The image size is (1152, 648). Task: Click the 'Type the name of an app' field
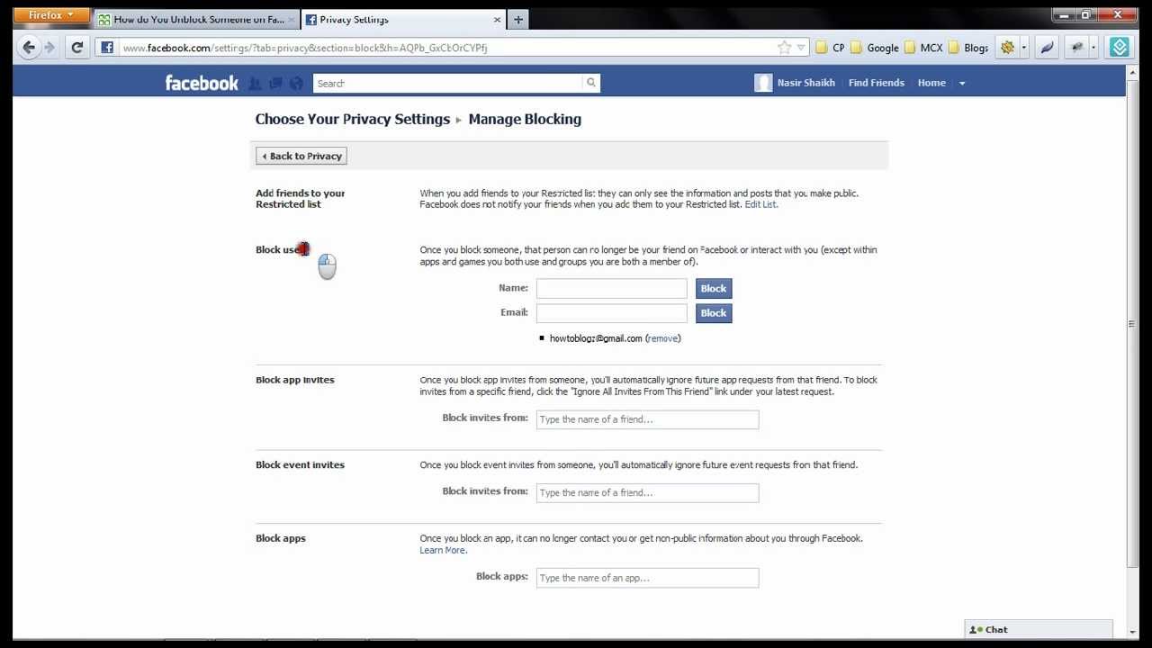coord(647,578)
